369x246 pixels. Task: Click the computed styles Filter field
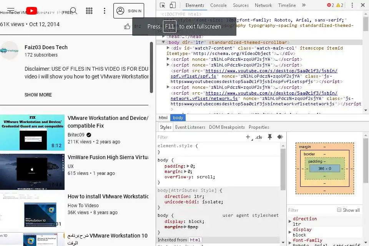point(311,210)
